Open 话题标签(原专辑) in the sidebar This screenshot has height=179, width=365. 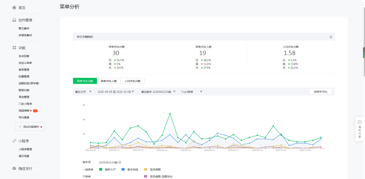click(29, 83)
